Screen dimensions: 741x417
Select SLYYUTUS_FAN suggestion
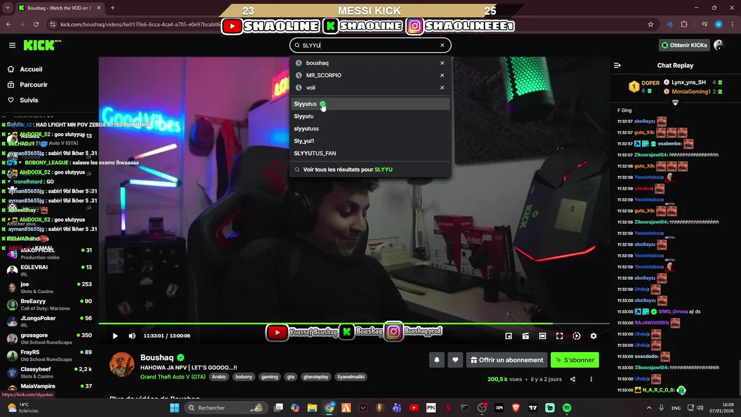(x=370, y=153)
